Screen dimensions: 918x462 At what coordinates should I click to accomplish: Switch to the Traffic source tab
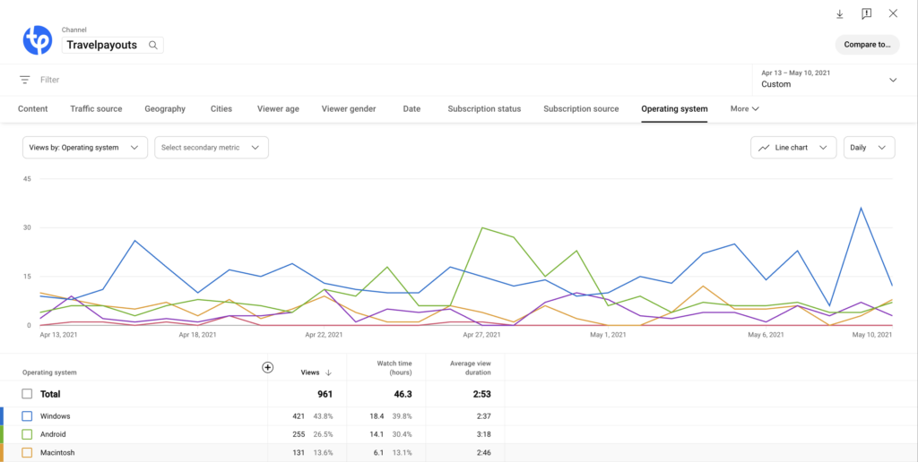[96, 109]
